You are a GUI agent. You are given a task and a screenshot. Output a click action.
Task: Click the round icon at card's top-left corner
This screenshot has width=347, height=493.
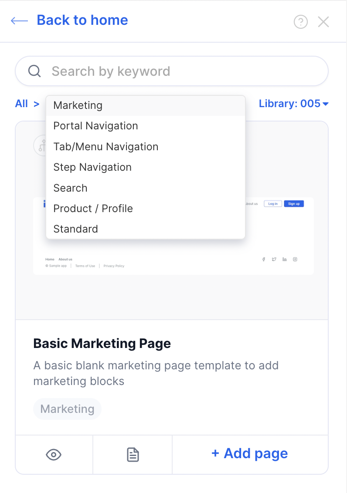point(40,145)
